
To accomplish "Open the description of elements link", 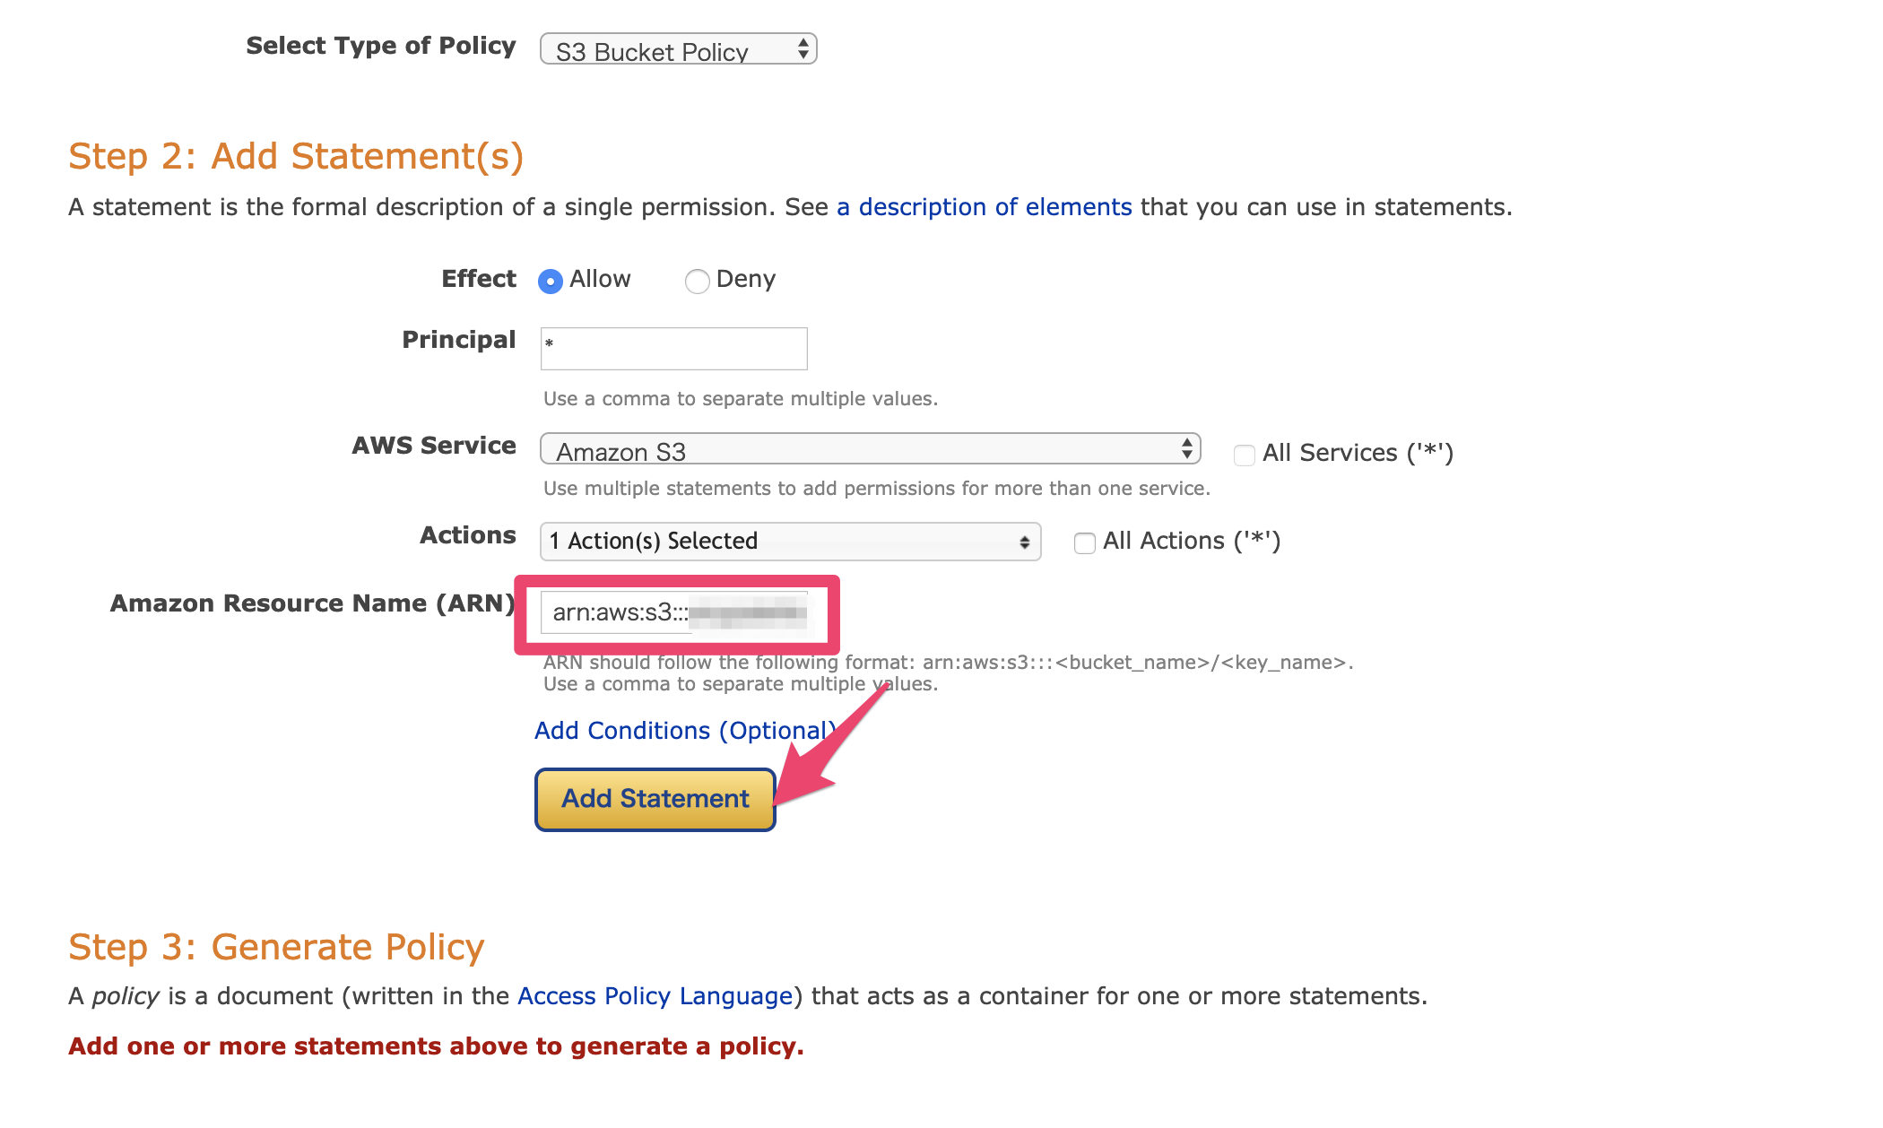I will tap(985, 207).
